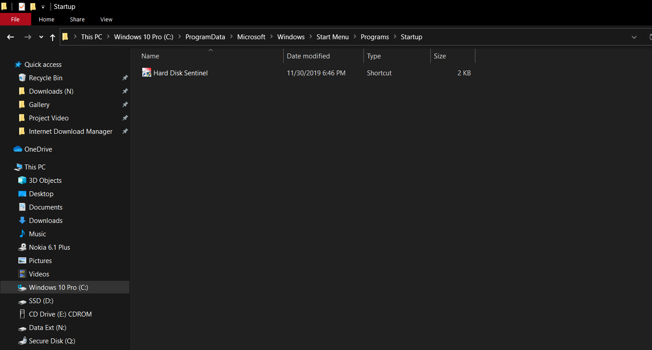
Task: Click the Back navigation arrow
Action: point(10,37)
